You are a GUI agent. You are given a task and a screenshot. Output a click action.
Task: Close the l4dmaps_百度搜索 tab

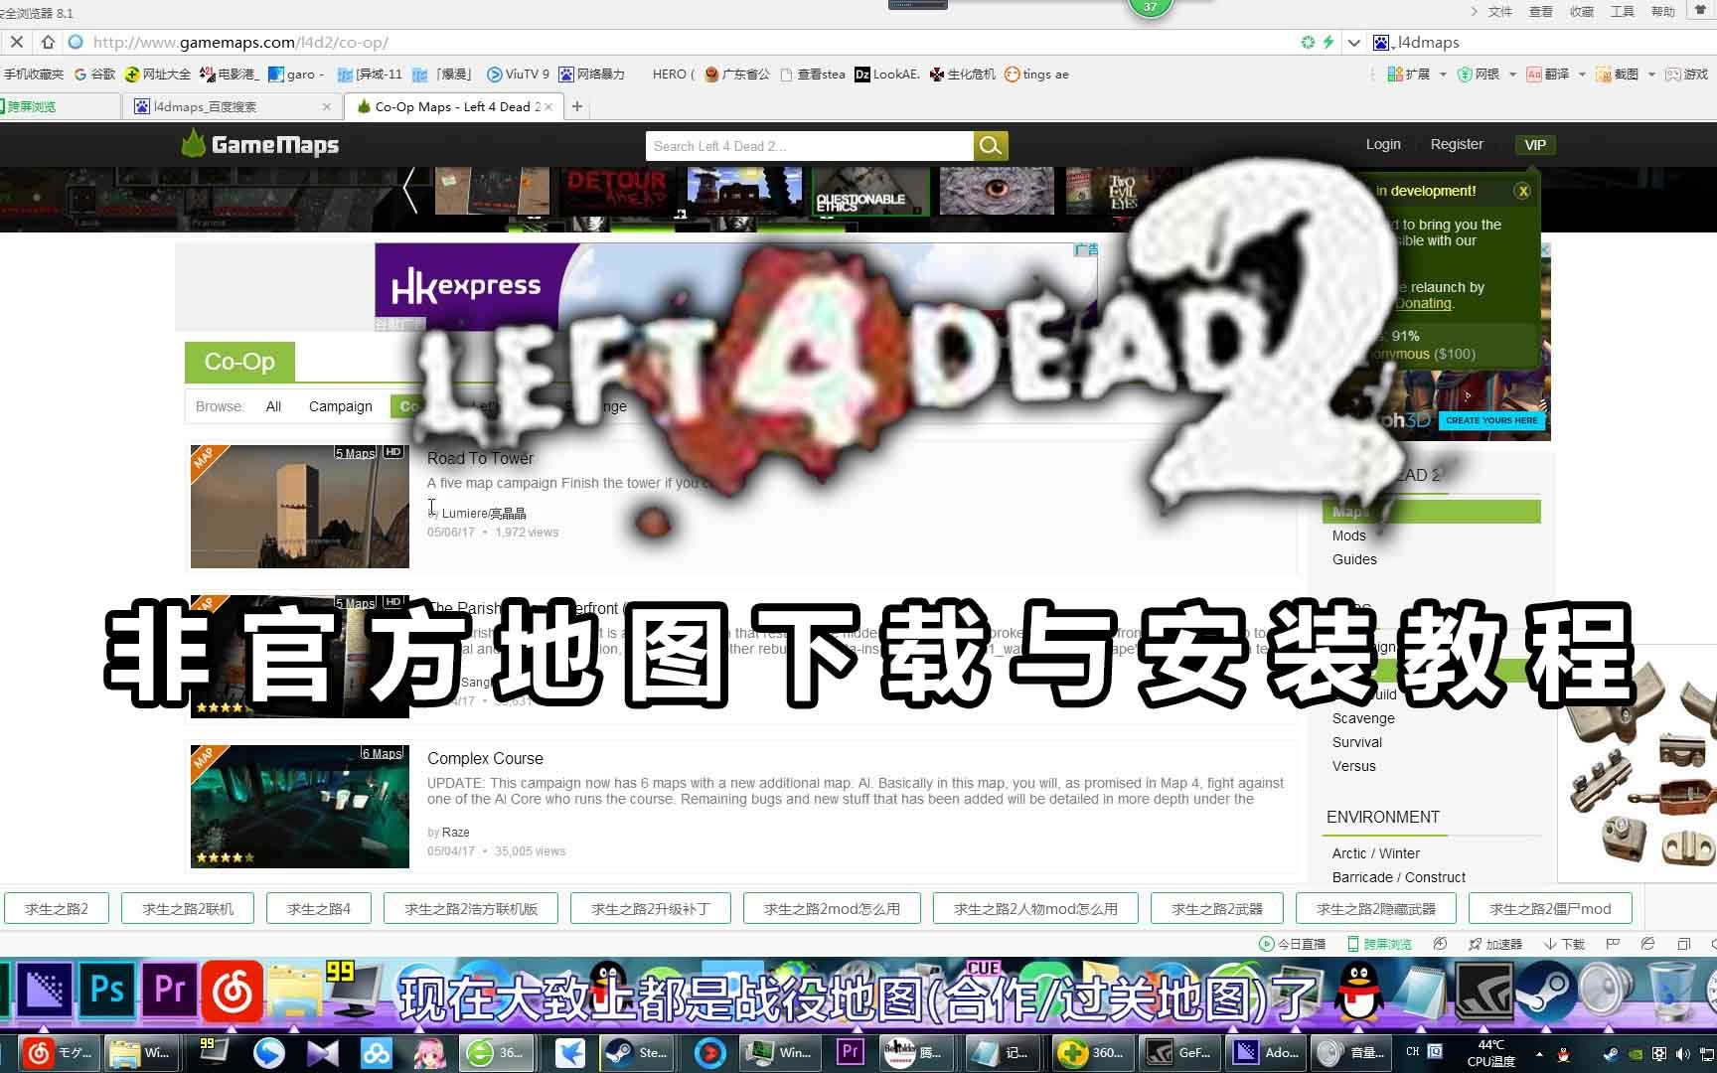(327, 106)
